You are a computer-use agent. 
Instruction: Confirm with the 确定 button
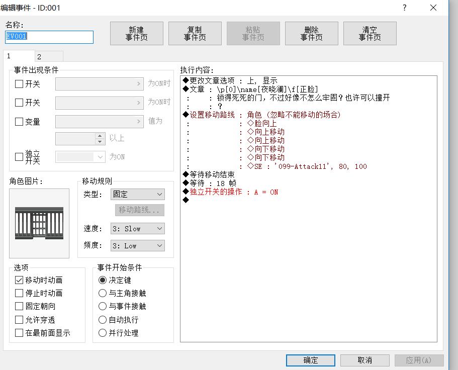[x=311, y=360]
